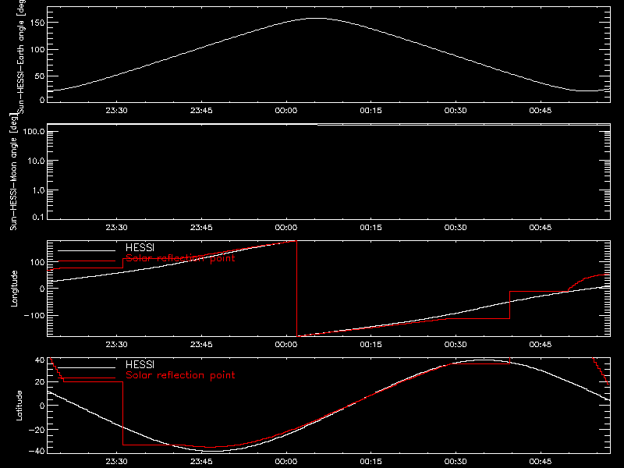Click white HESSI legend line in Longitude plot
Screen dimensions: 624x468
coord(87,250)
